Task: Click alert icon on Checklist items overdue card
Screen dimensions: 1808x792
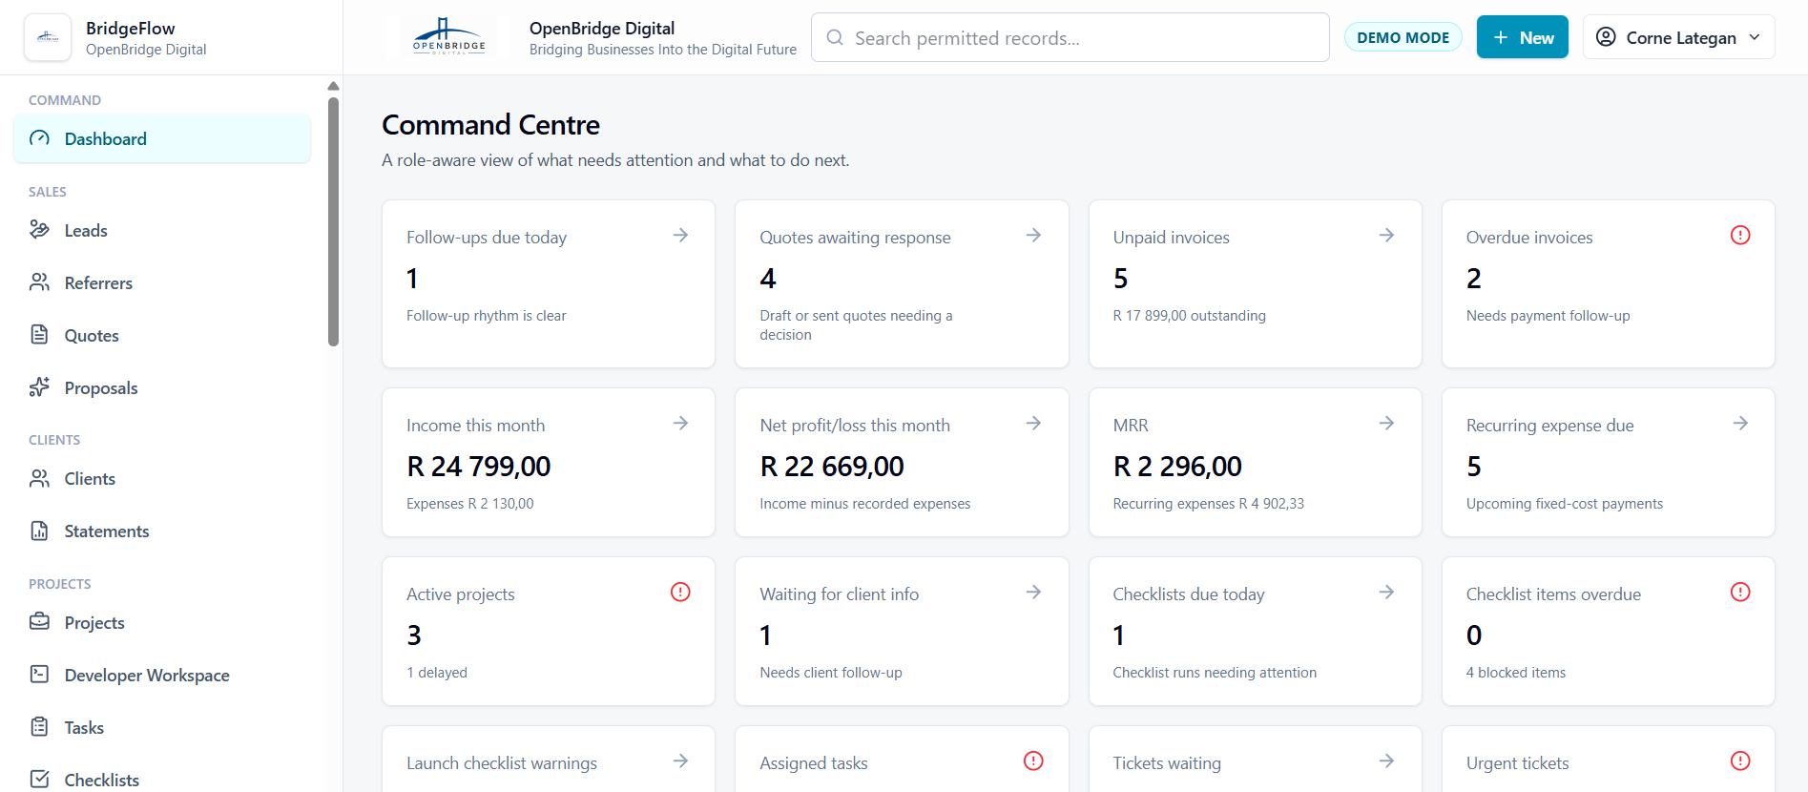Action: [x=1740, y=592]
